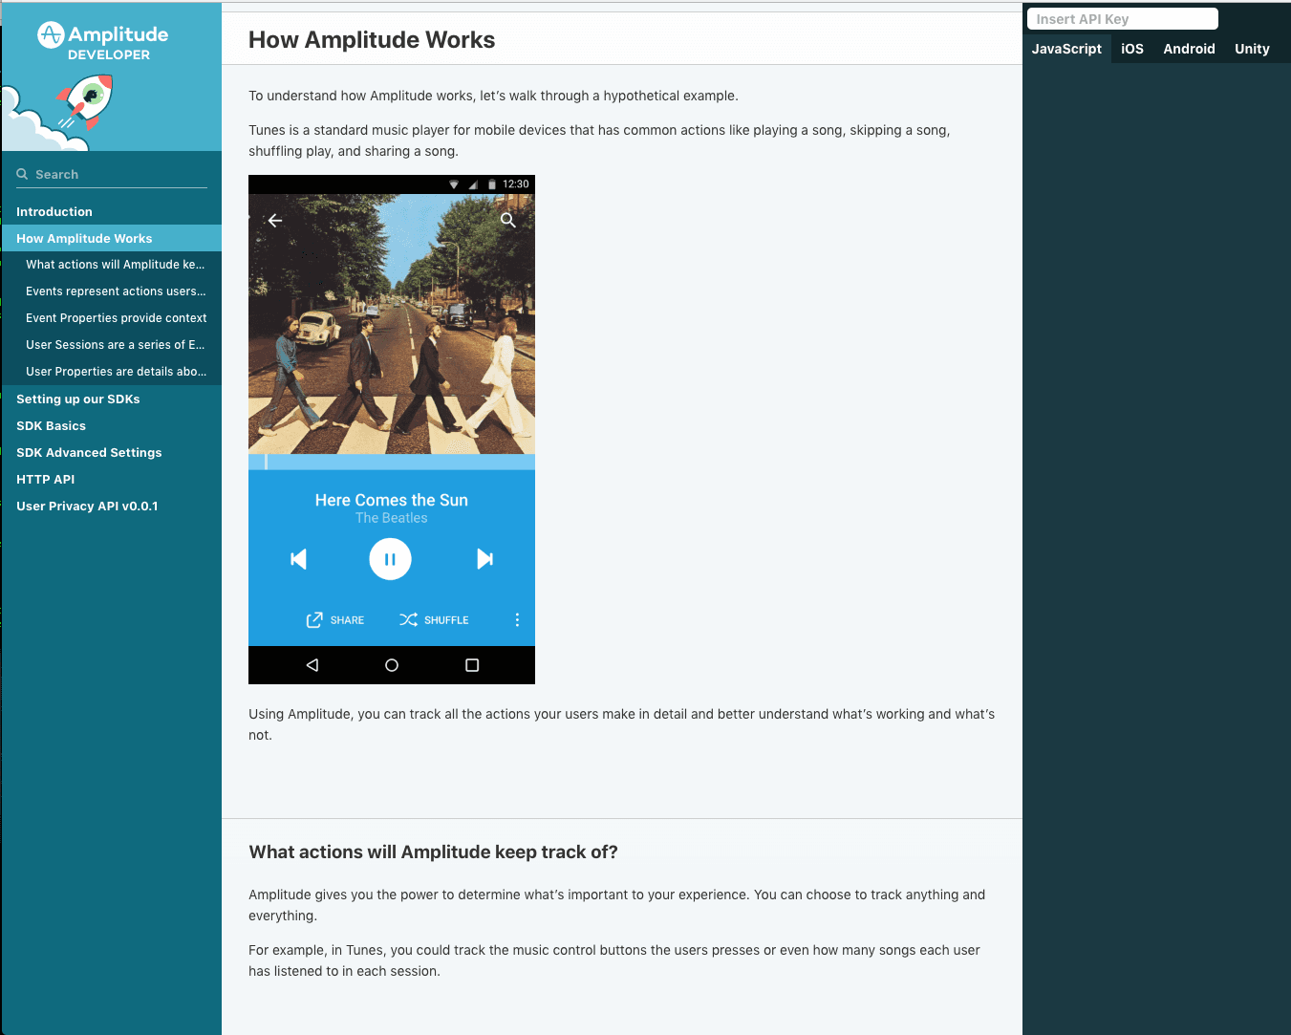Switch to the Unity tab
The height and width of the screenshot is (1035, 1291).
point(1252,49)
